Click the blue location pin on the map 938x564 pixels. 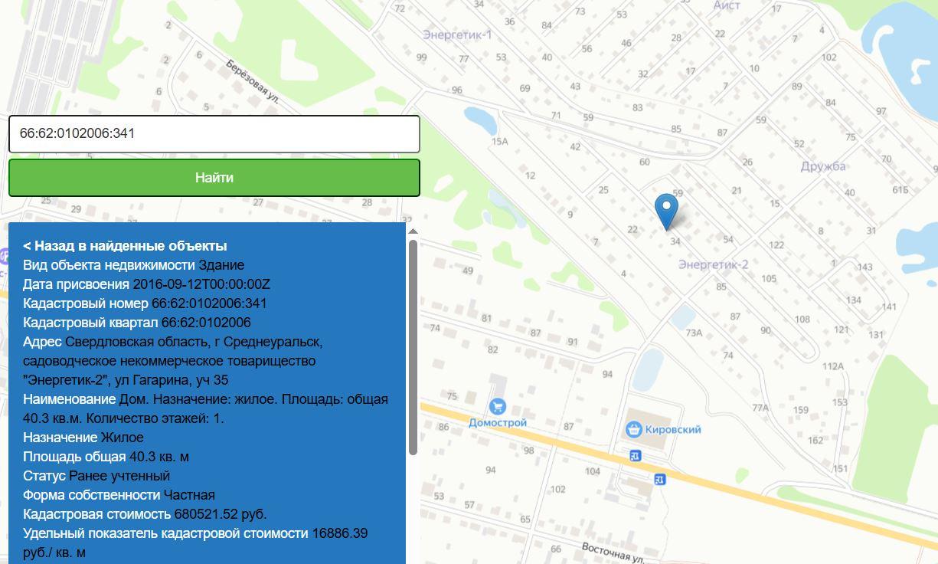666,210
